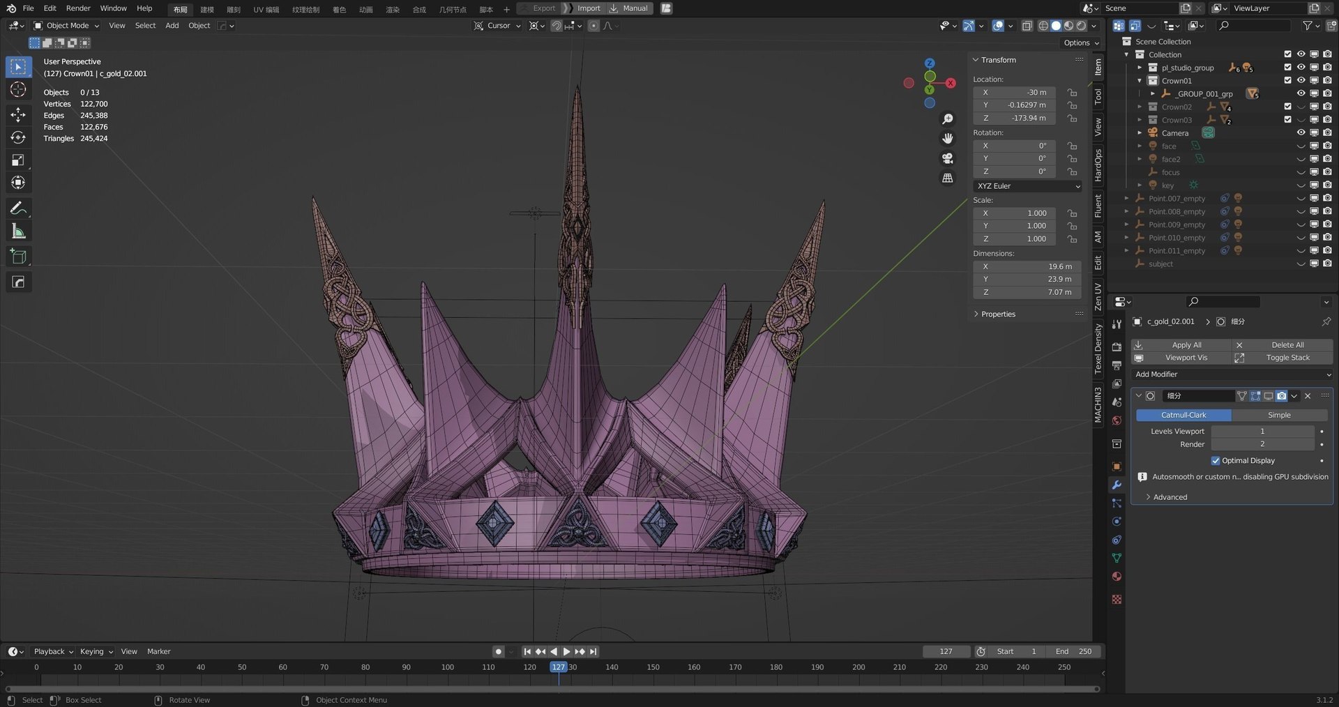Hide Camera collection eye icon
Viewport: 1339px width, 707px height.
(1301, 132)
